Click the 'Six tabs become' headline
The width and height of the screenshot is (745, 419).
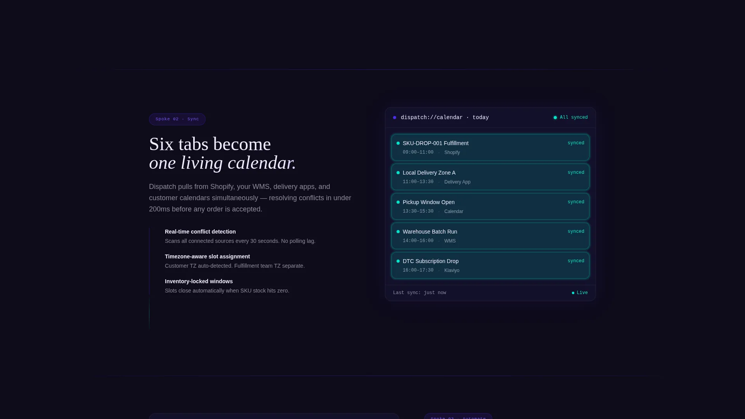point(210,144)
